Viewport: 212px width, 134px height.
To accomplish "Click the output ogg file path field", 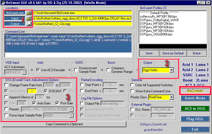I will click(82, 24).
